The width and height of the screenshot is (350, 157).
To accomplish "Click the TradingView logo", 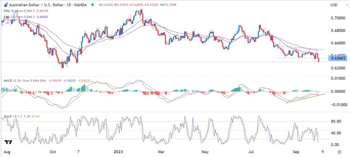I will coord(8,142).
